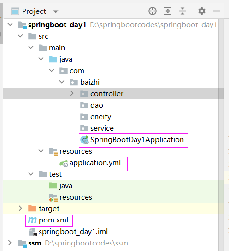Select the application.yml file name

(x=95, y=163)
